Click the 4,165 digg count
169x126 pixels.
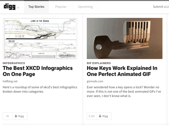click(x=92, y=116)
